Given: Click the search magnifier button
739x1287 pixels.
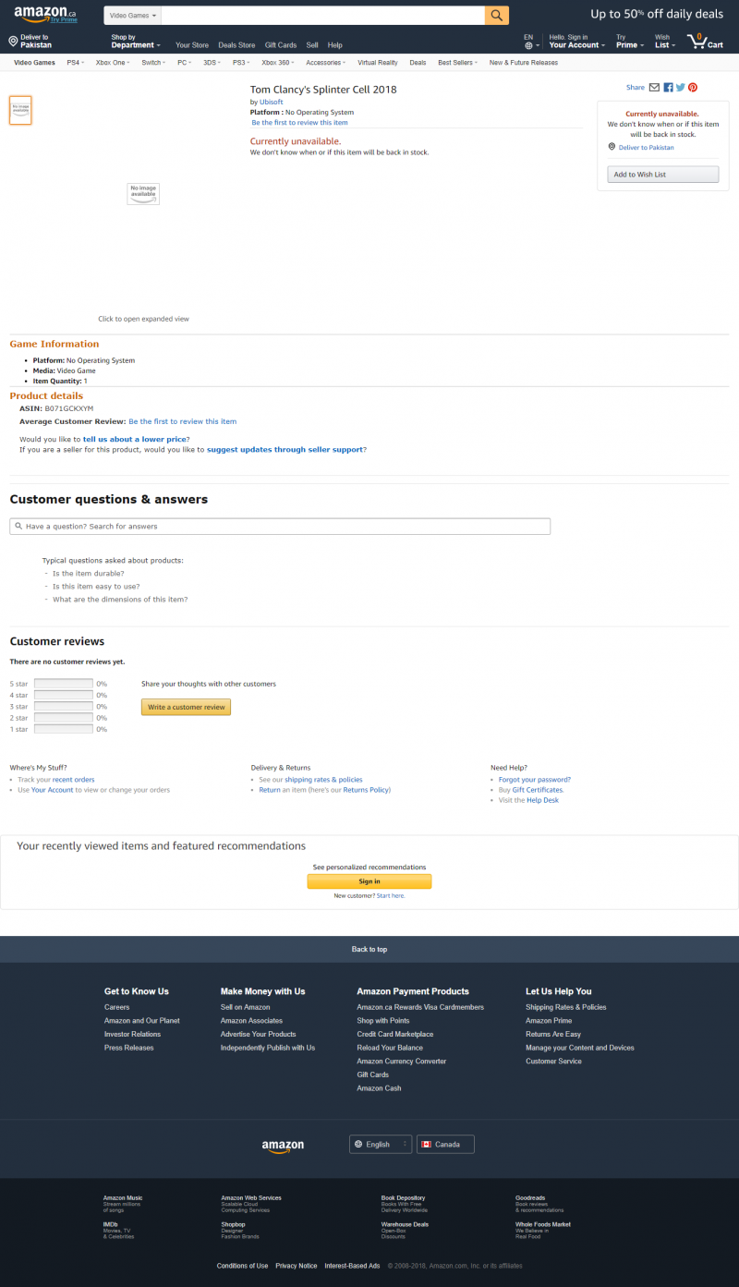Looking at the screenshot, I should click(497, 16).
